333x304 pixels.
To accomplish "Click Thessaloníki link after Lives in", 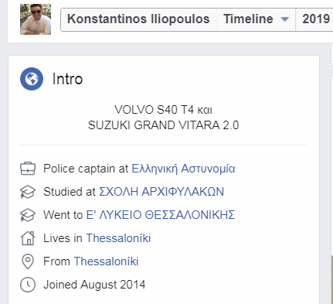I will [x=118, y=238].
